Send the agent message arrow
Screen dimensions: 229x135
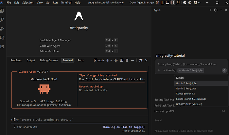(x=224, y=70)
